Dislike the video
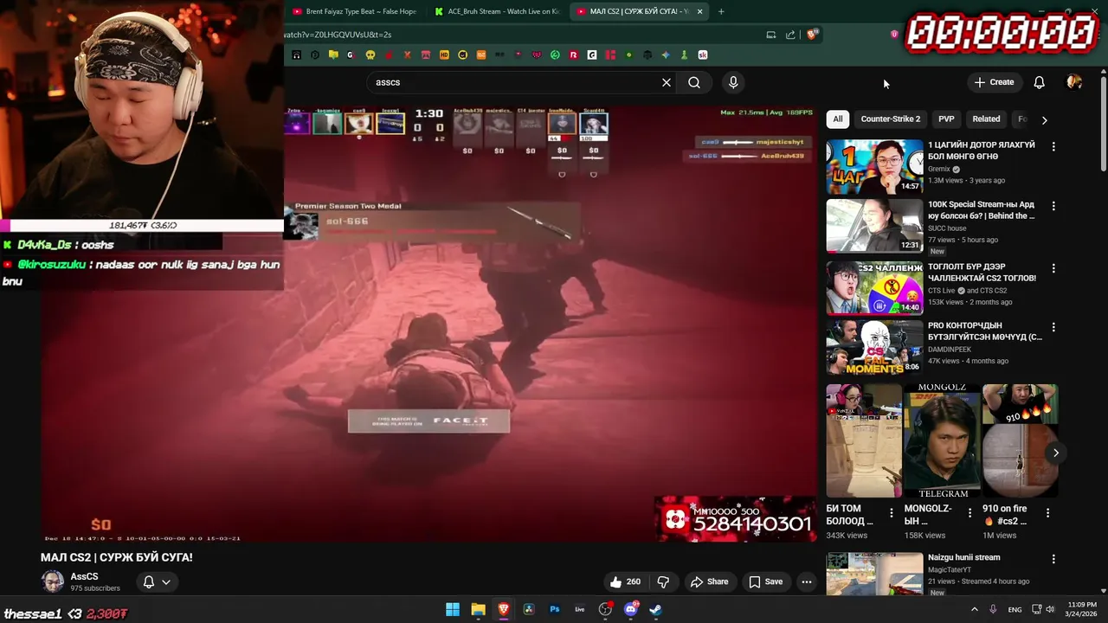Image resolution: width=1108 pixels, height=623 pixels. 663,581
